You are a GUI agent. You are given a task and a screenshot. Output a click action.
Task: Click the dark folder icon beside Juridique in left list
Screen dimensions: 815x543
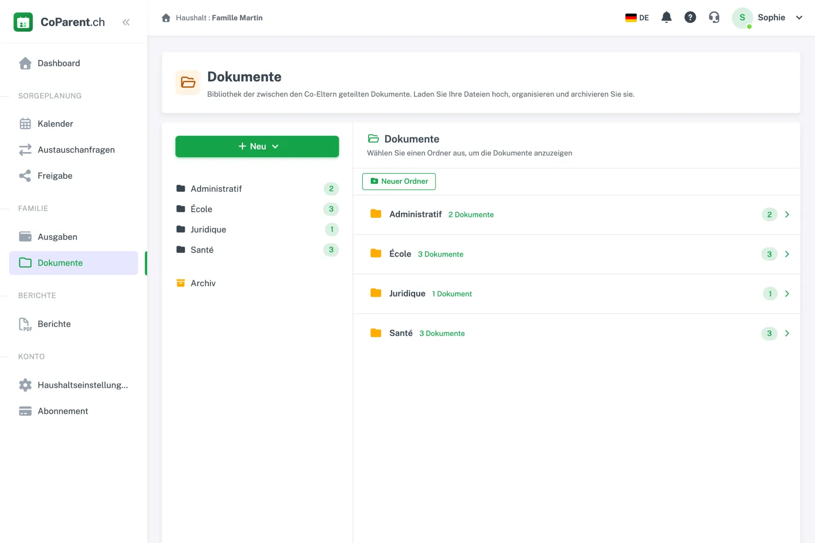click(x=180, y=229)
